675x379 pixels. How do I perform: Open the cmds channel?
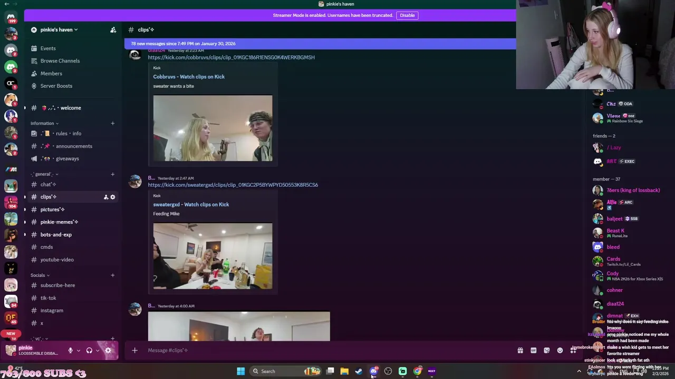click(46, 247)
